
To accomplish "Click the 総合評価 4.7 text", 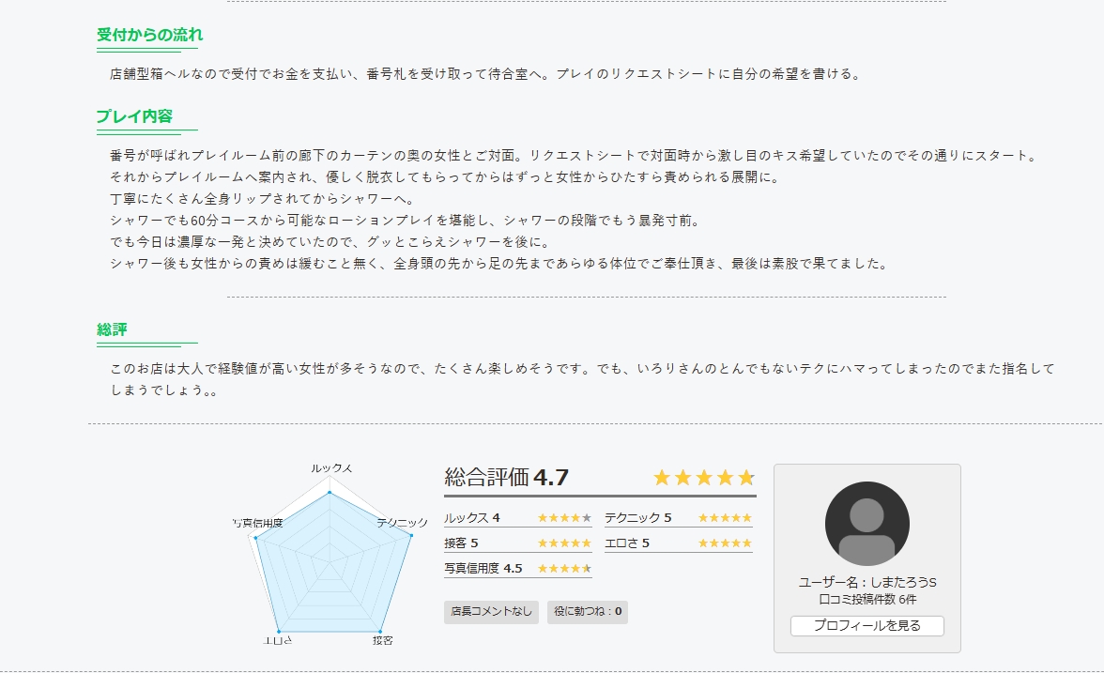I will click(507, 477).
